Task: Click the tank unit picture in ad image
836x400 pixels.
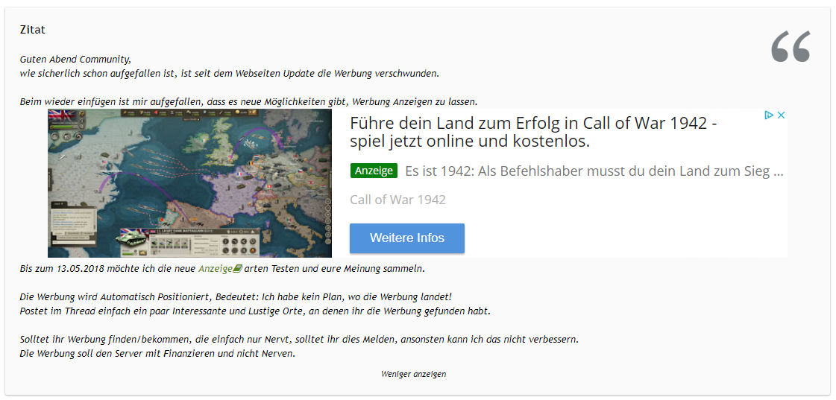Action: [131, 241]
